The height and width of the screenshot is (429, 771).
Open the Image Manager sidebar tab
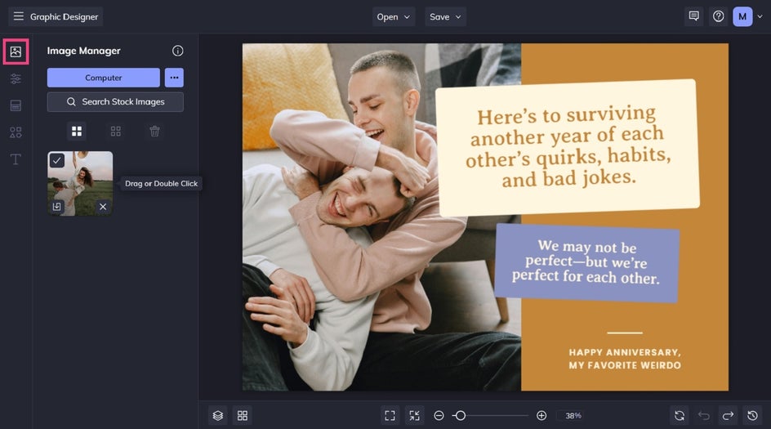click(x=16, y=51)
